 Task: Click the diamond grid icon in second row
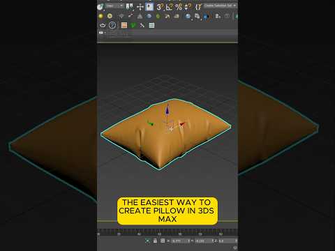pyautogui.click(x=121, y=16)
